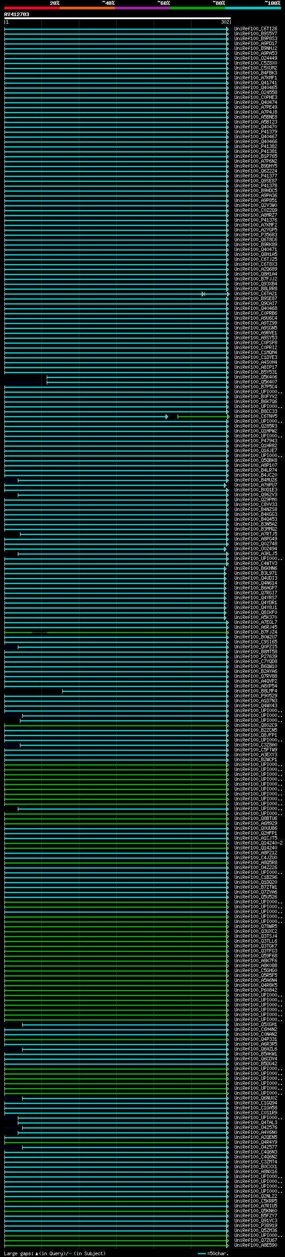Screen dimensions: 285x1257
Task: Click the gap marker on the C6TA21 alignment
Action: pyautogui.click(x=203, y=294)
